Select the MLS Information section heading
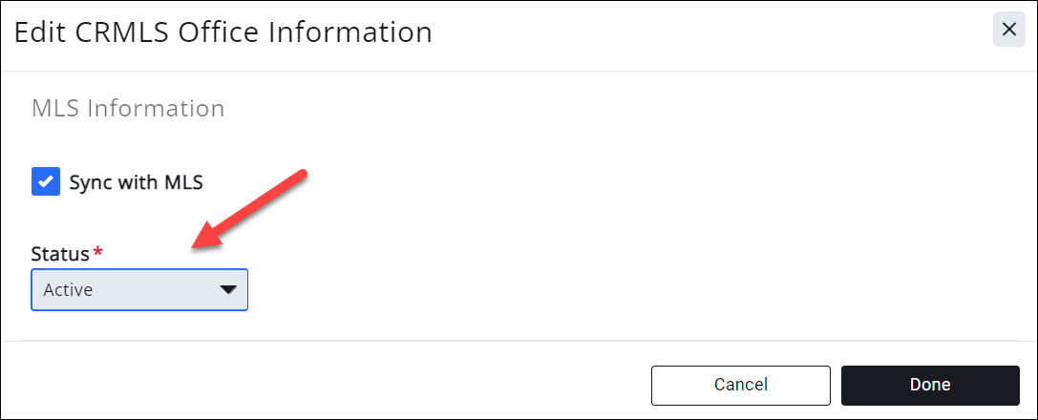 coord(128,109)
